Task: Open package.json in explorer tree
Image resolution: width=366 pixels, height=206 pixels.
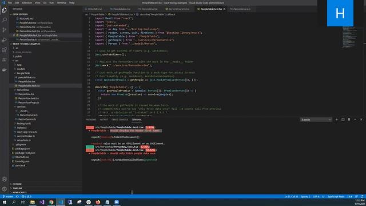Action: [22, 149]
